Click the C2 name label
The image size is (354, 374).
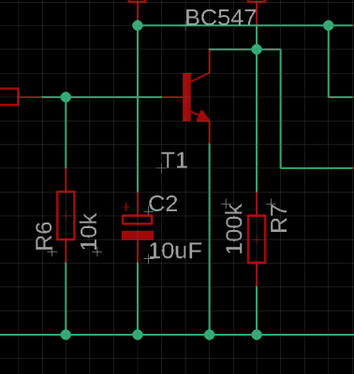click(x=163, y=204)
